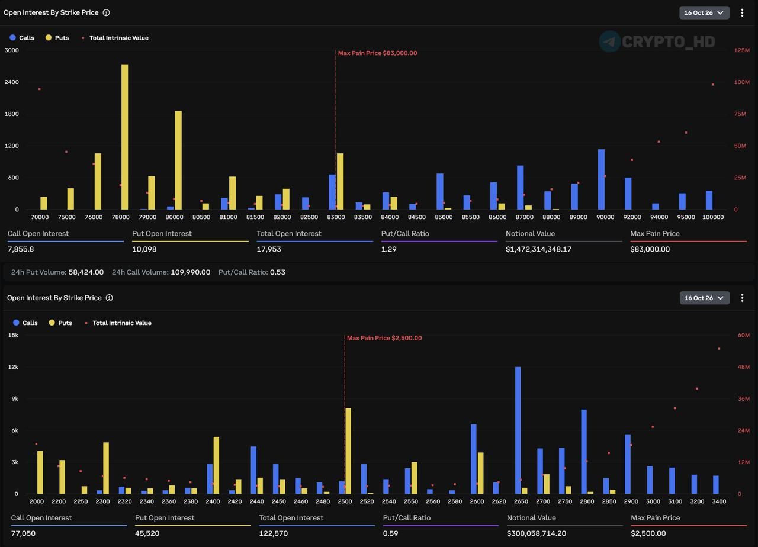Expand the 16 Oct 26 expiry dropdown of the $2,500 max pain chart

coord(705,298)
